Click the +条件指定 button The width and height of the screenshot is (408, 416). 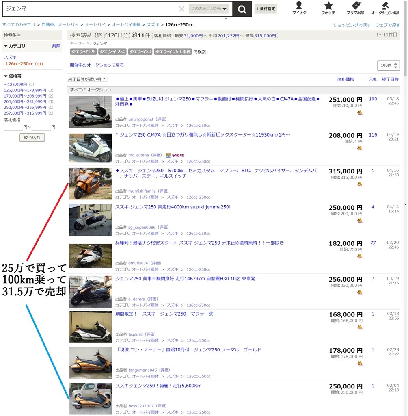coord(266,9)
